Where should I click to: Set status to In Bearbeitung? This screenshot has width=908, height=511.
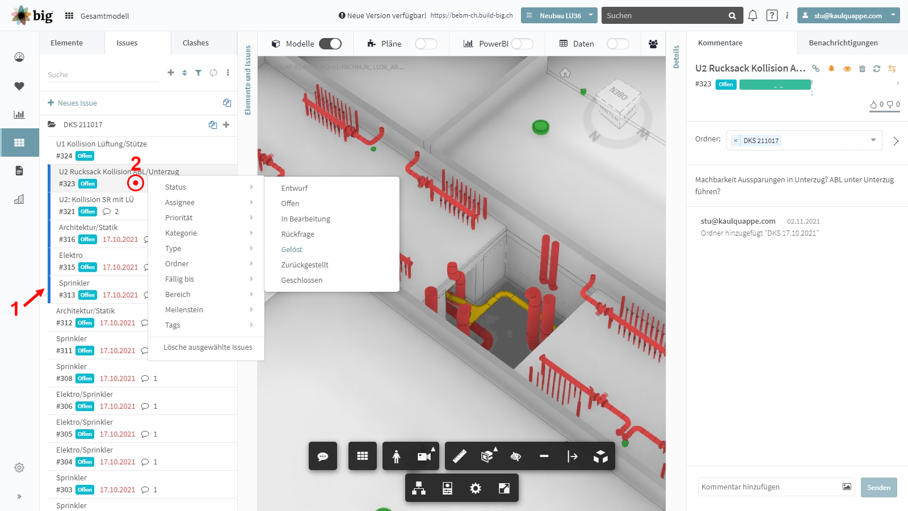305,219
